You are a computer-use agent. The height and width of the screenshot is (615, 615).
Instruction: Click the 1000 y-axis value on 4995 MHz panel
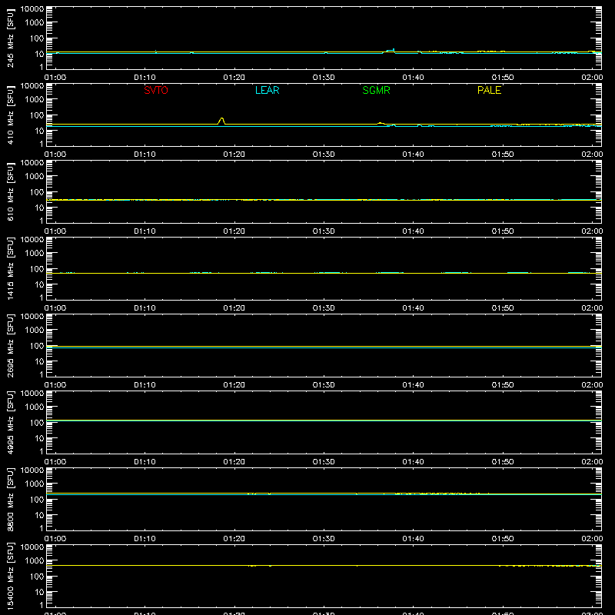pos(35,407)
